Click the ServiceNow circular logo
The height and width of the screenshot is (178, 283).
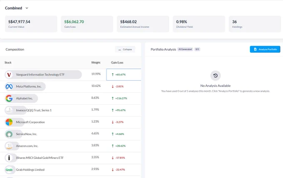9,134
